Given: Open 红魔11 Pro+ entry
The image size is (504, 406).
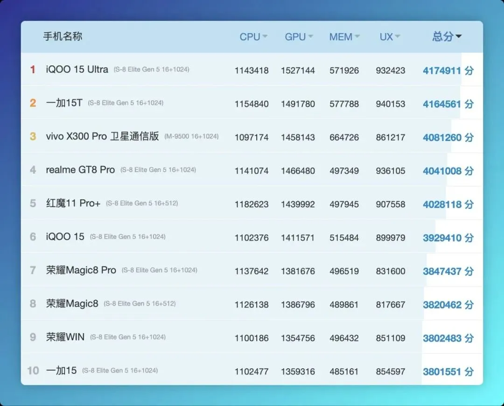Looking at the screenshot, I should [x=73, y=203].
